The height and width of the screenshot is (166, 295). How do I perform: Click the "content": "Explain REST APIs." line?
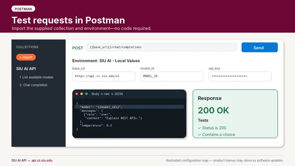point(114,118)
